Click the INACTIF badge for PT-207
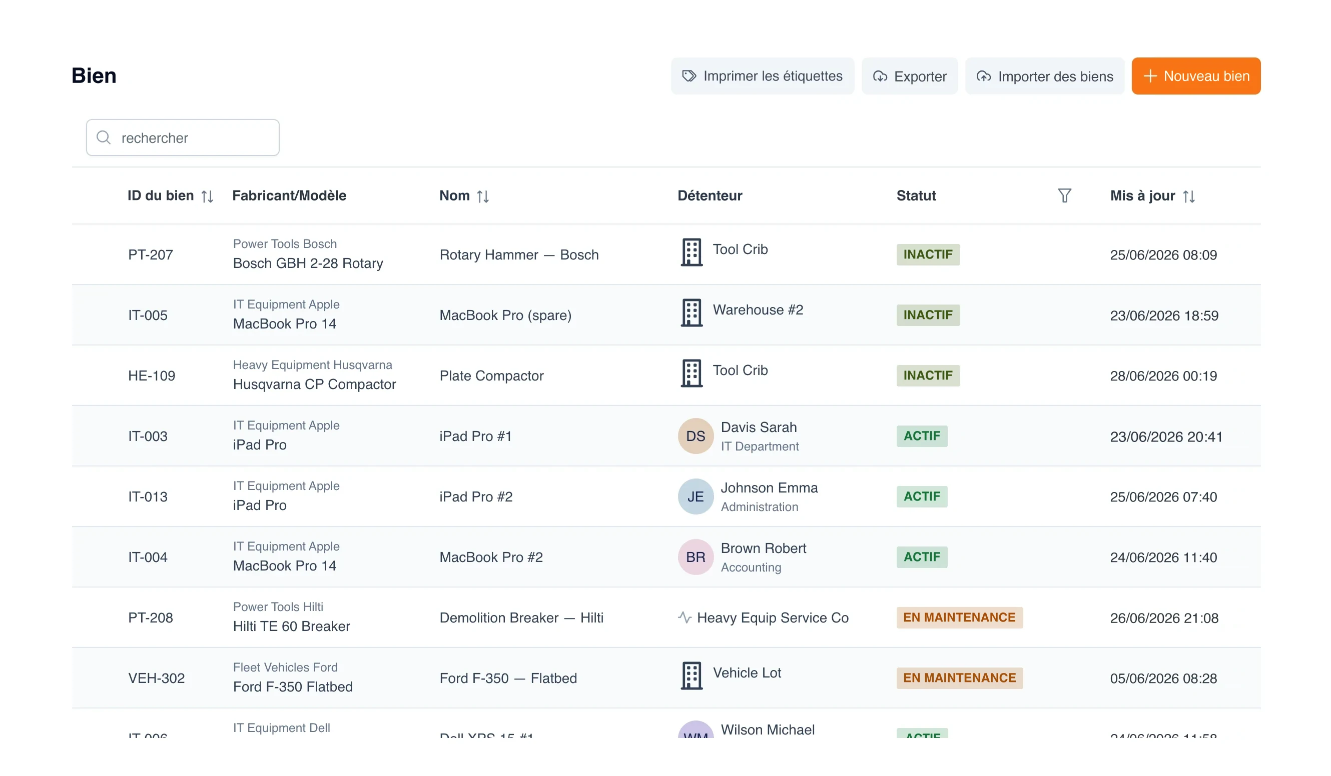 click(928, 254)
